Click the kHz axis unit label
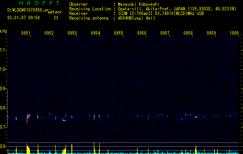Viewport: 243px width, 154px height. pyautogui.click(x=3, y=31)
